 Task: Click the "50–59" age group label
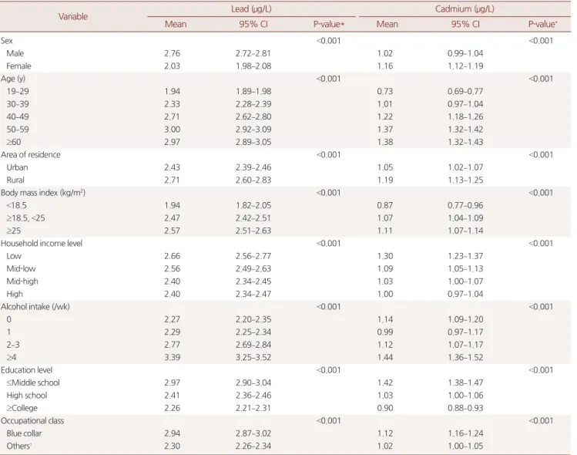click(18, 130)
